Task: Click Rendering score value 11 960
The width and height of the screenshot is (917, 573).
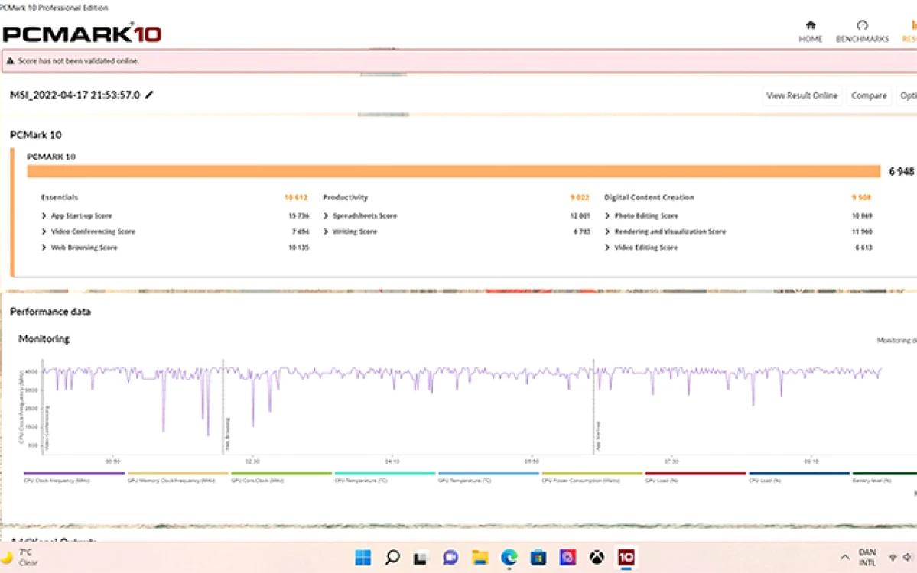Action: point(862,231)
